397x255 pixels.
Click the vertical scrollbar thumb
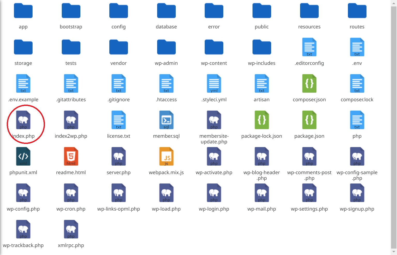coord(394,127)
